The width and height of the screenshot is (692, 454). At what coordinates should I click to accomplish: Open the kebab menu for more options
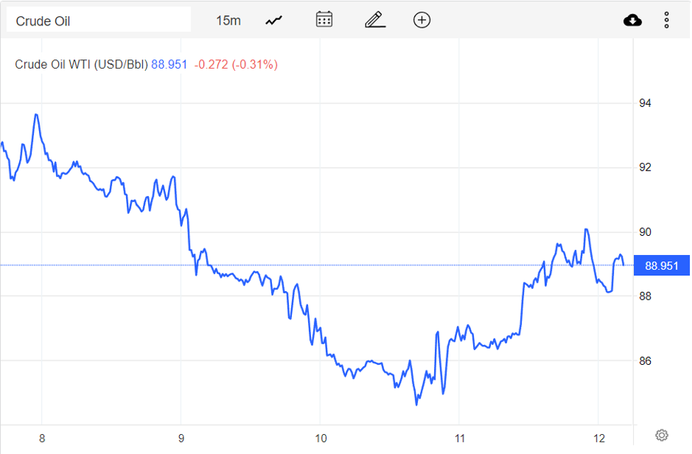click(667, 19)
